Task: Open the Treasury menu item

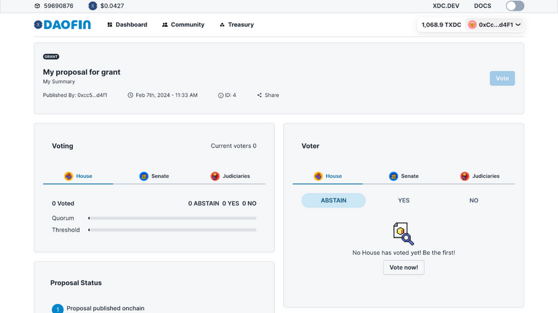Action: point(236,25)
